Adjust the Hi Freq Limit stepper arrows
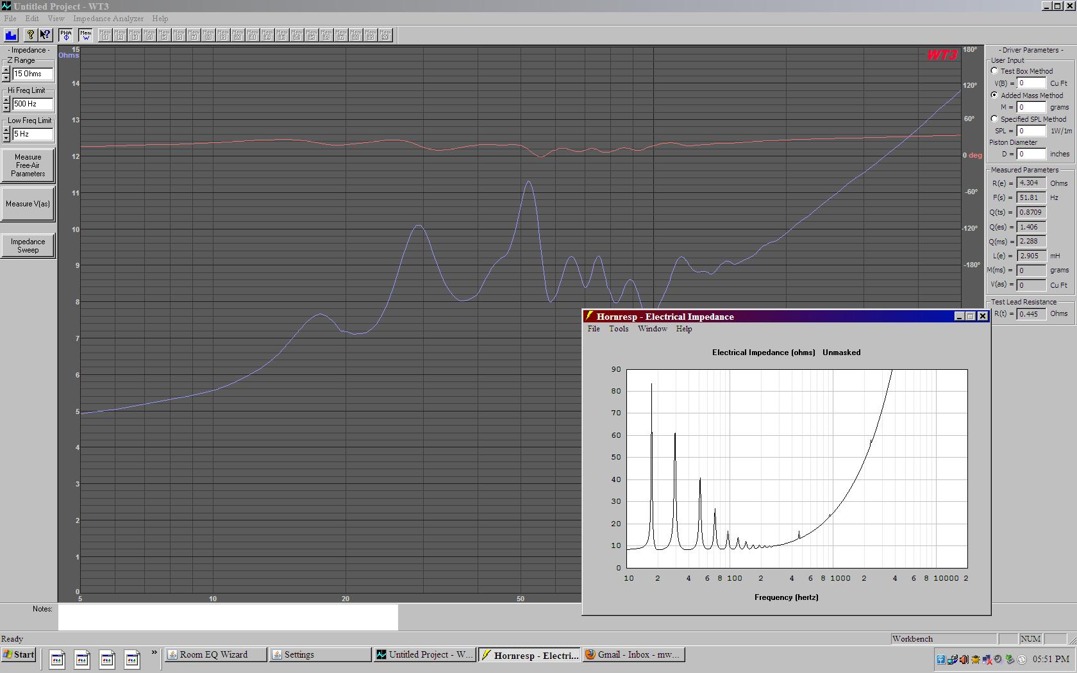This screenshot has width=1077, height=673. (6, 104)
